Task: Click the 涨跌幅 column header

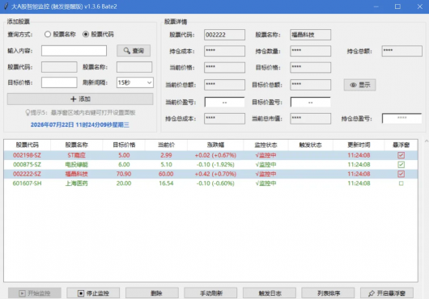Action: (x=215, y=145)
